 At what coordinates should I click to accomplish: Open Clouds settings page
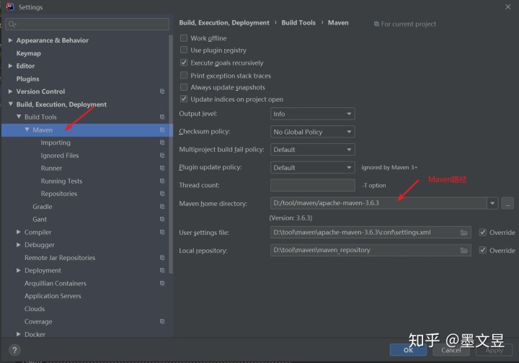(x=35, y=309)
